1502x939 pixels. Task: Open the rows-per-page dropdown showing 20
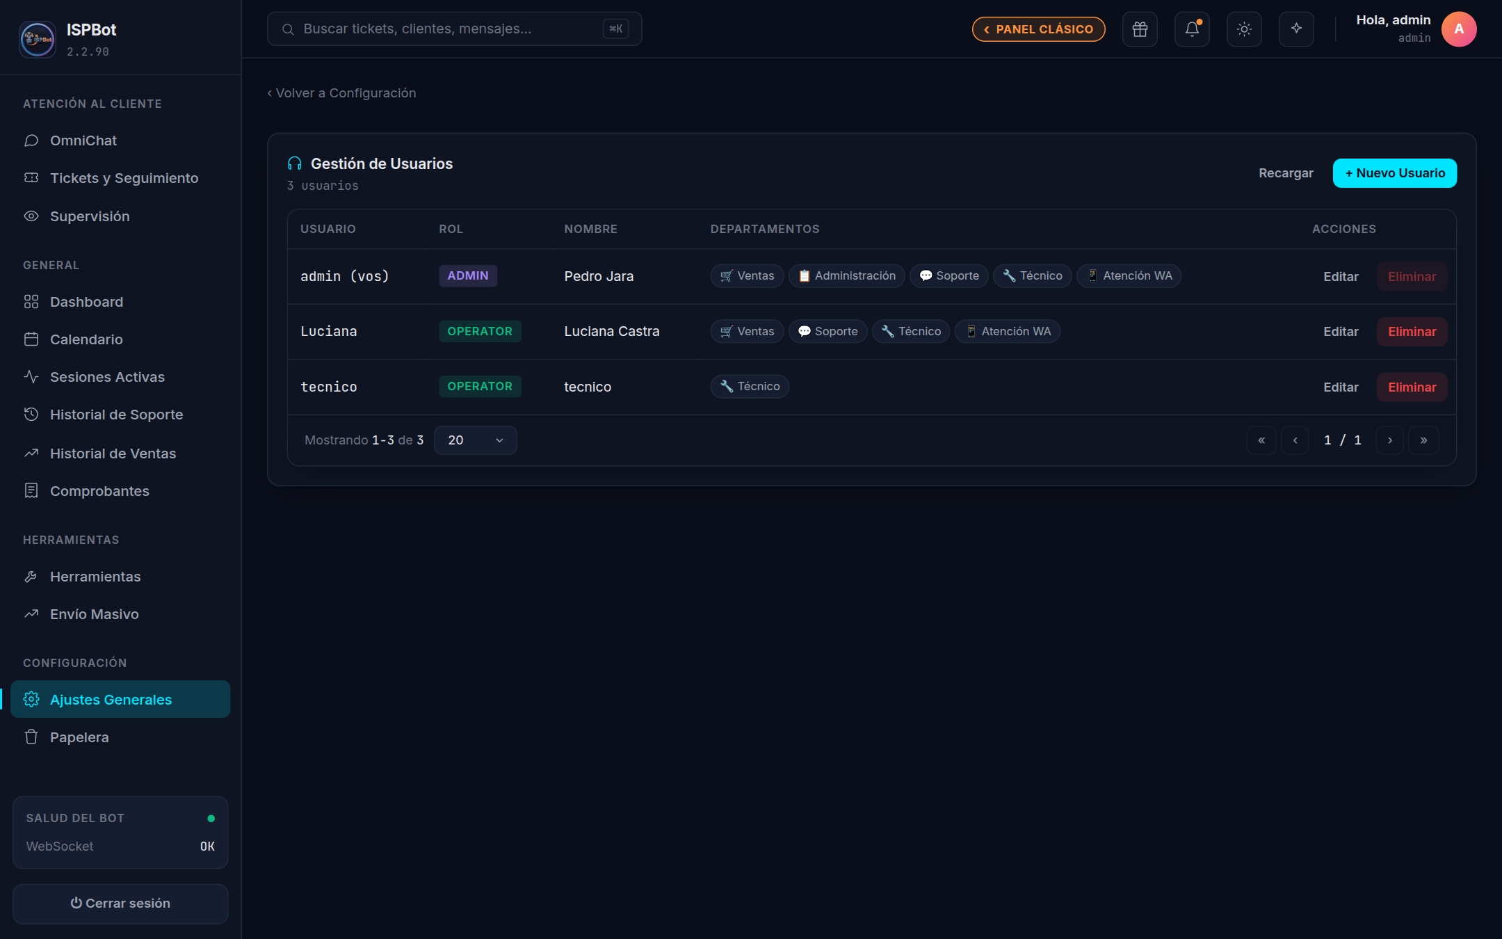click(x=476, y=440)
